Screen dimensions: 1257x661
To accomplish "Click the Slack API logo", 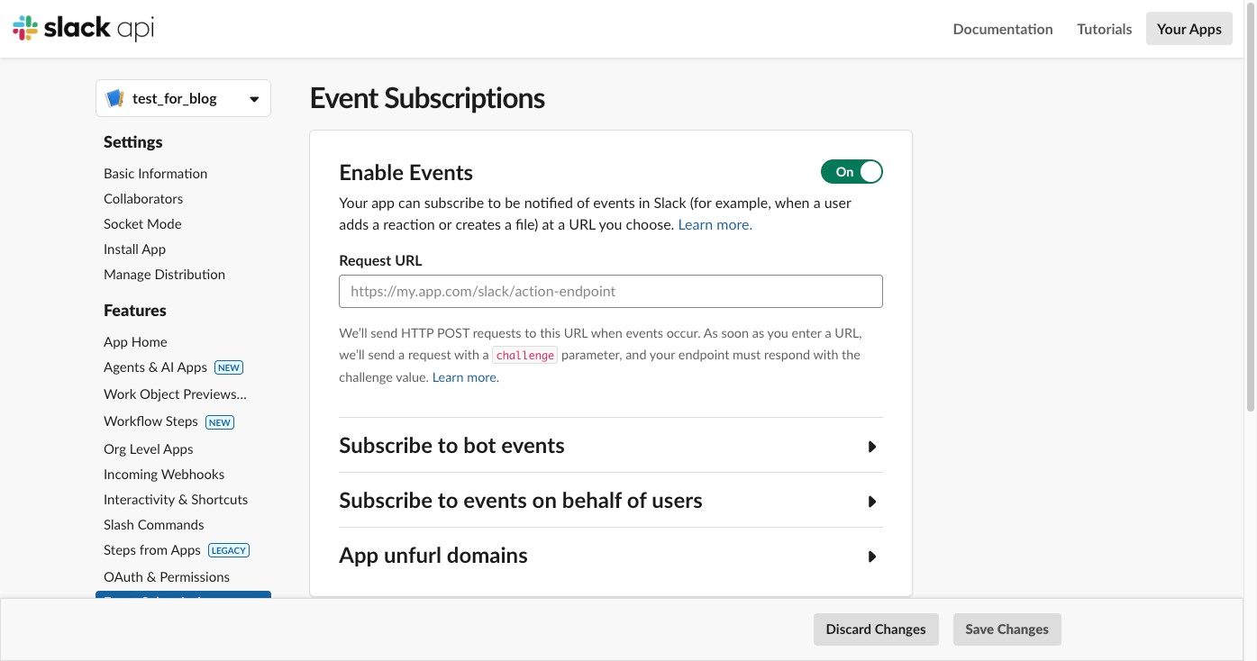I will pos(83,29).
